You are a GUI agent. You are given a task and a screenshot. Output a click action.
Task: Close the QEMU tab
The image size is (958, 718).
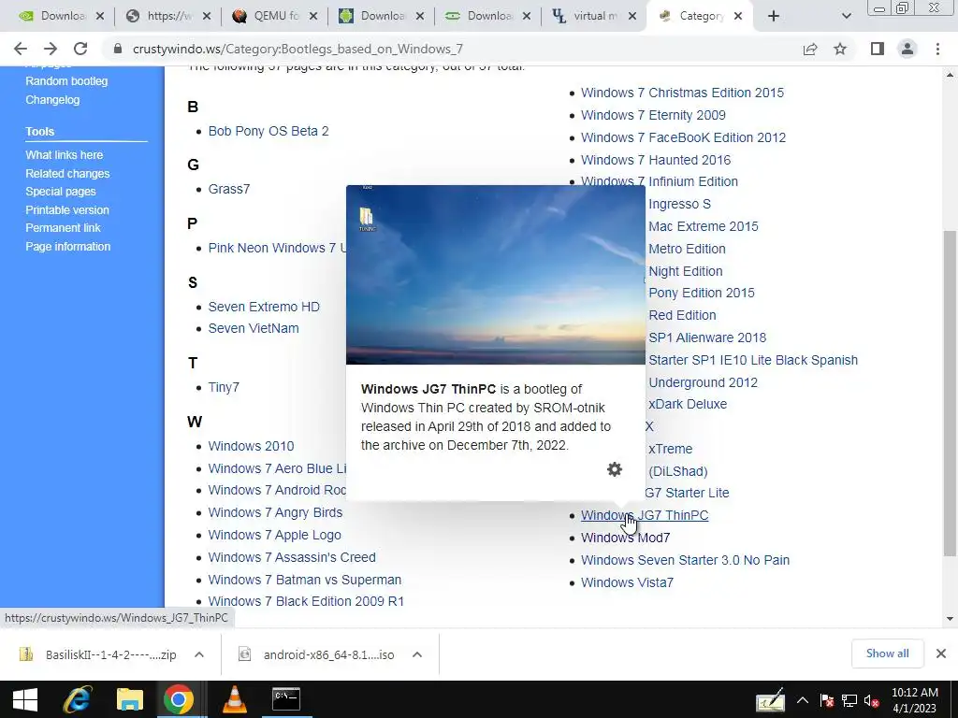point(313,17)
